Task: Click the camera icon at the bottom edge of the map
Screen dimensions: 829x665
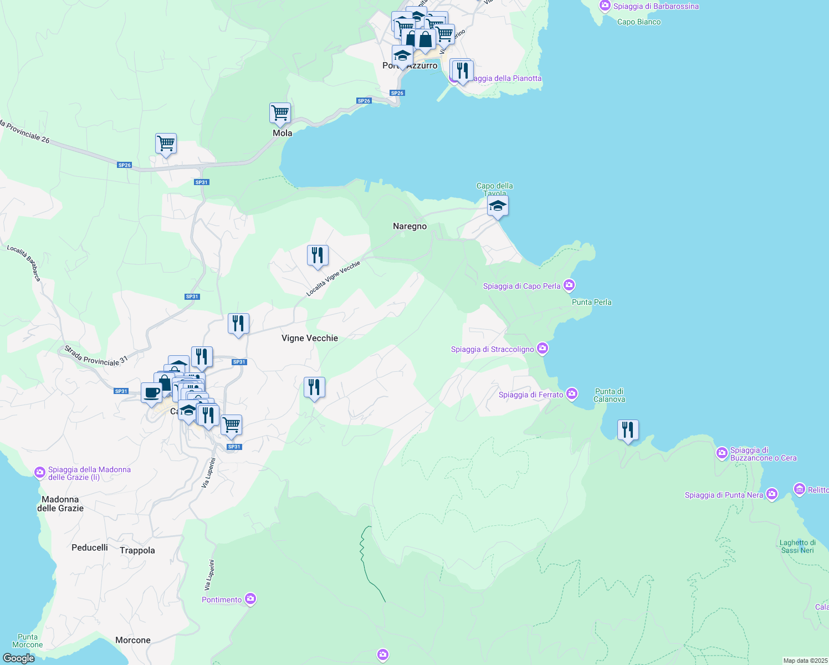Action: (383, 655)
